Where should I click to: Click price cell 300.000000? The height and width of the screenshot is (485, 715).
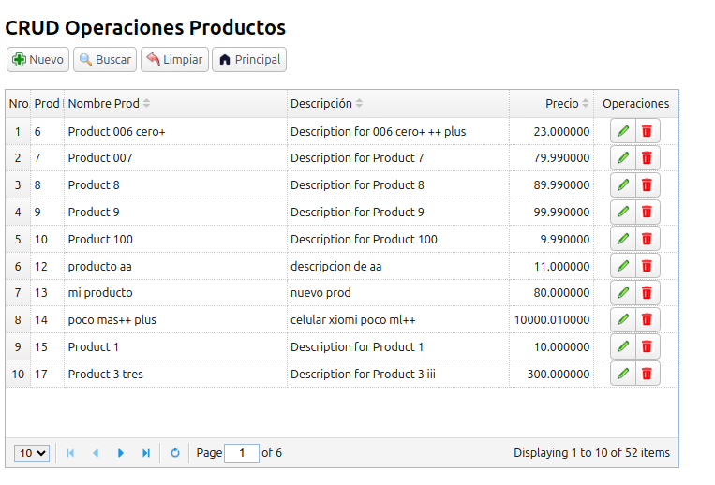[x=552, y=374]
